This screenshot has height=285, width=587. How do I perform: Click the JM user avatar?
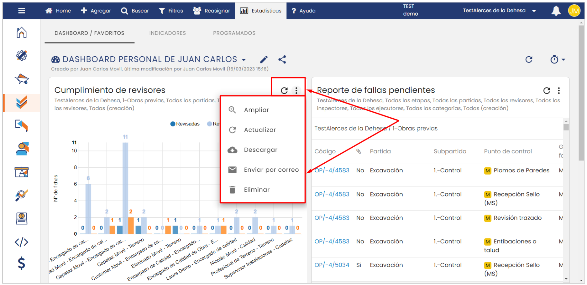[574, 11]
